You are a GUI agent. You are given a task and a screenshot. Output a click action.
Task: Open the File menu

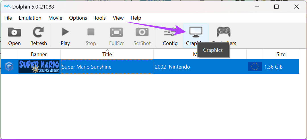(8, 18)
